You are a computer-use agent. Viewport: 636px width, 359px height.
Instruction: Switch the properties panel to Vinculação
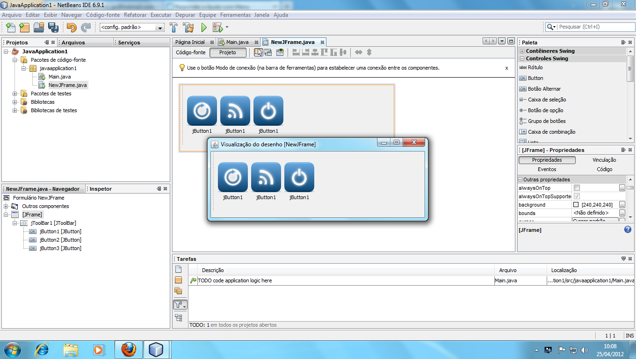[x=604, y=160]
